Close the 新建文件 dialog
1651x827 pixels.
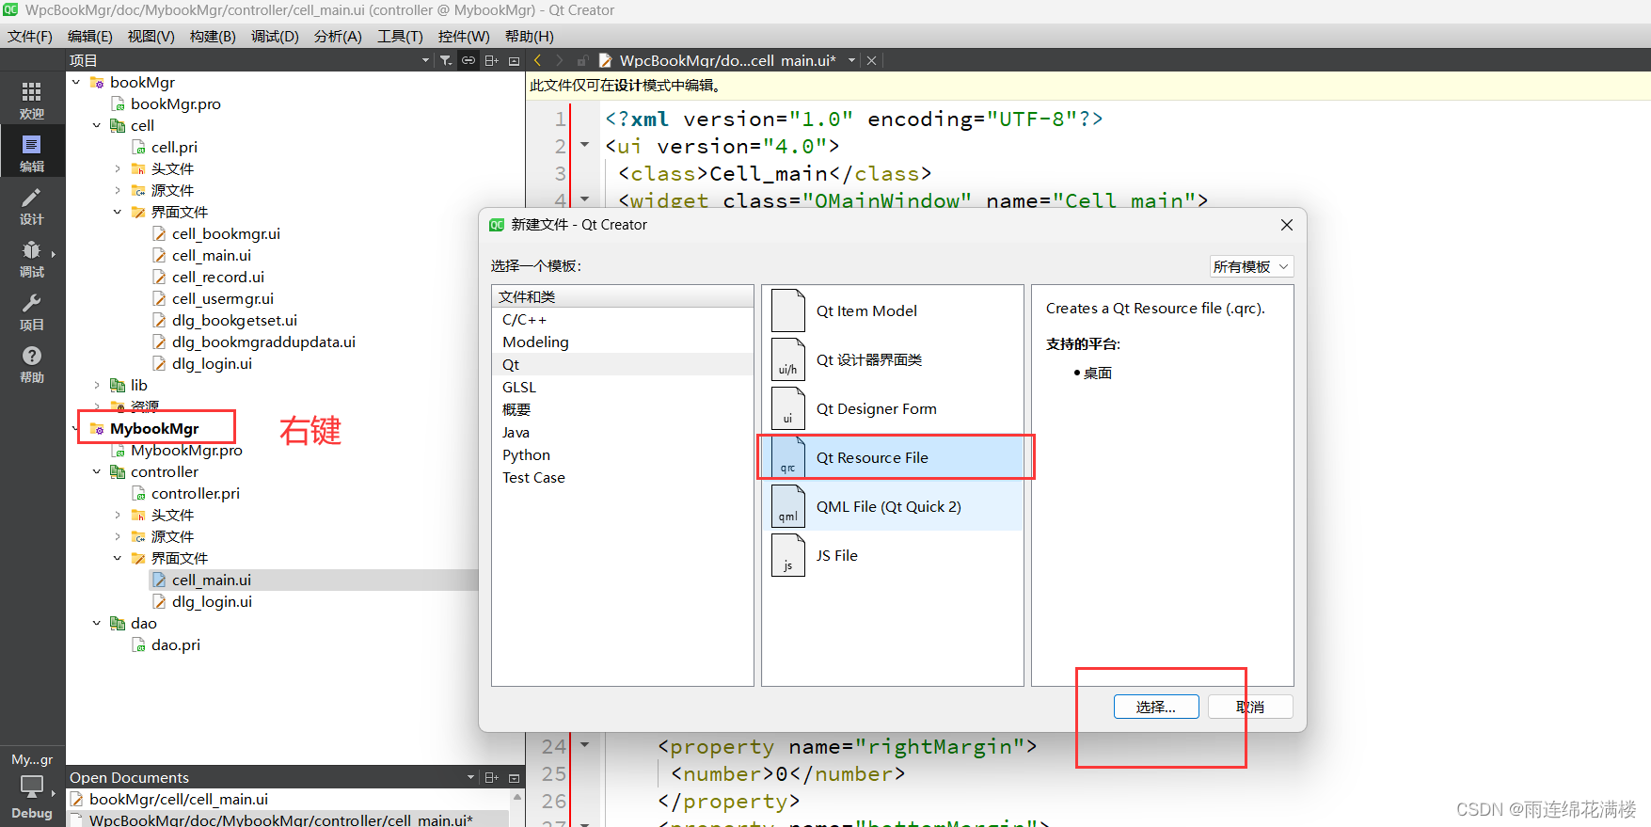click(1287, 225)
